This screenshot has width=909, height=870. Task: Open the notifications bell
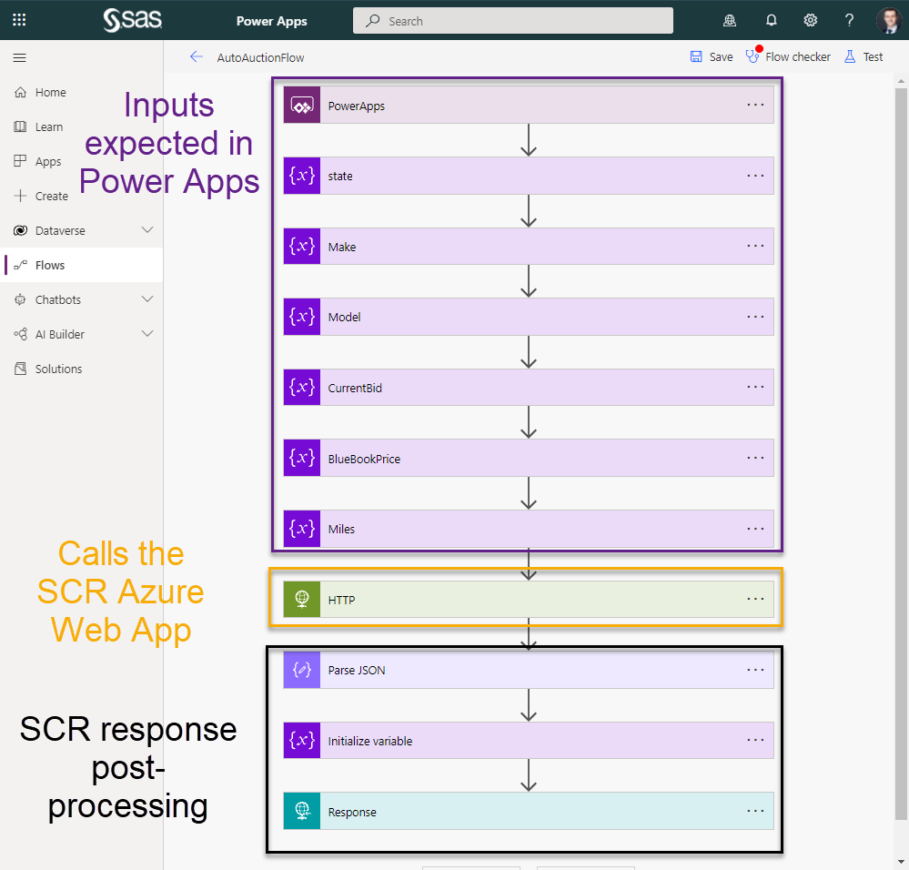[771, 21]
